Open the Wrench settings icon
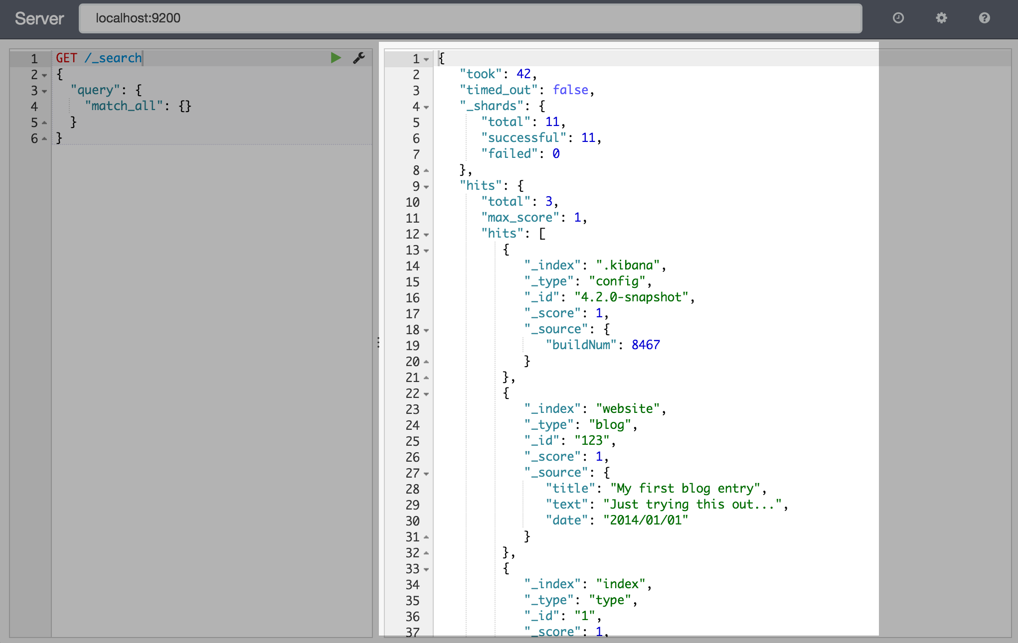Screen dimensions: 1018x643 pos(359,57)
